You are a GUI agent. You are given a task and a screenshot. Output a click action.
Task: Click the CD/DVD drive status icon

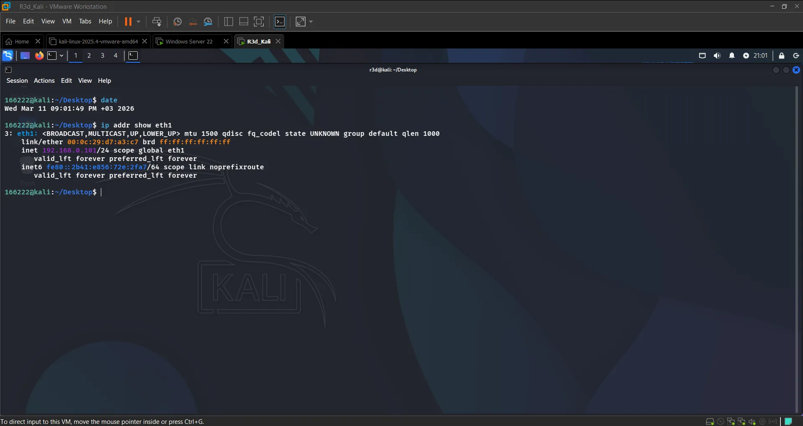(721, 421)
